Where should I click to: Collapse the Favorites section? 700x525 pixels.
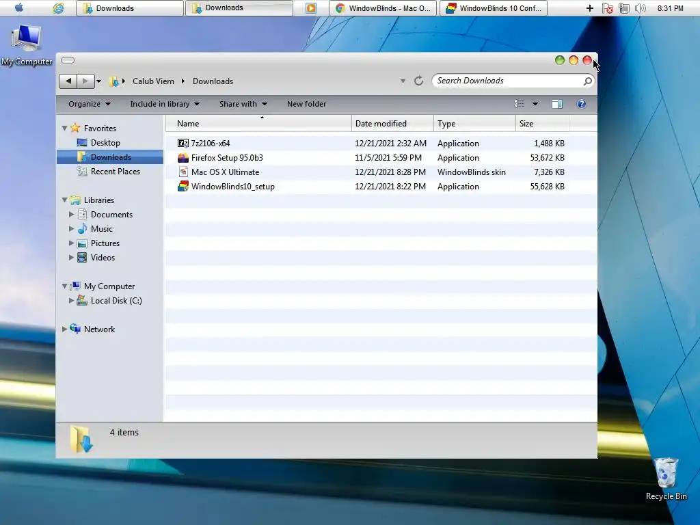coord(65,128)
